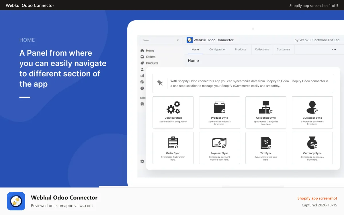
Task: Click the Customers person icon in the sidebar
Action: click(142, 69)
